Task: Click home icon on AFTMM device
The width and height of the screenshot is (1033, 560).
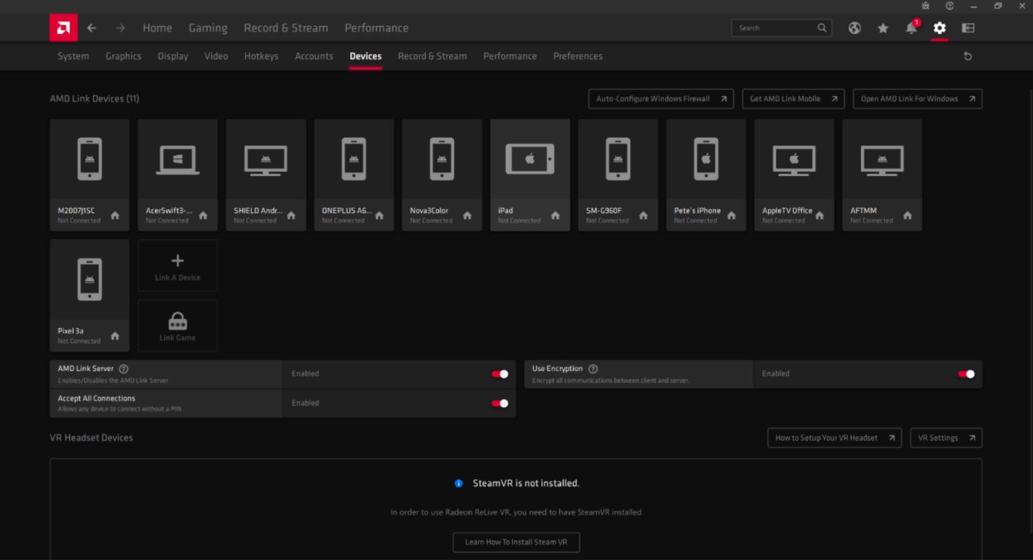Action: point(908,215)
